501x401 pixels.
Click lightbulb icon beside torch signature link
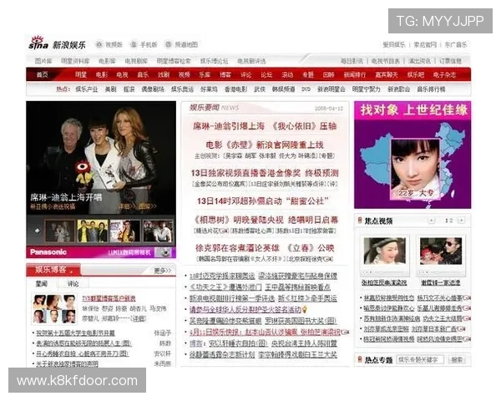point(305,309)
